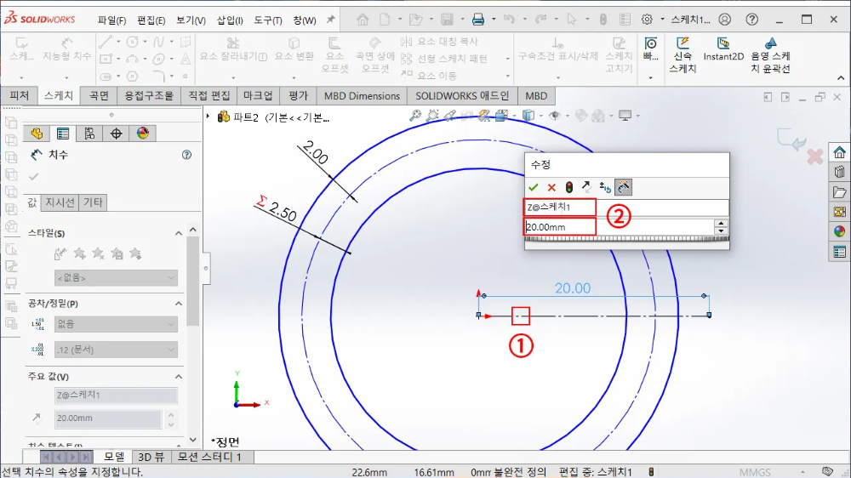The width and height of the screenshot is (851, 478).
Task: Collapse the 공차/정밀(P) section
Action: click(179, 304)
